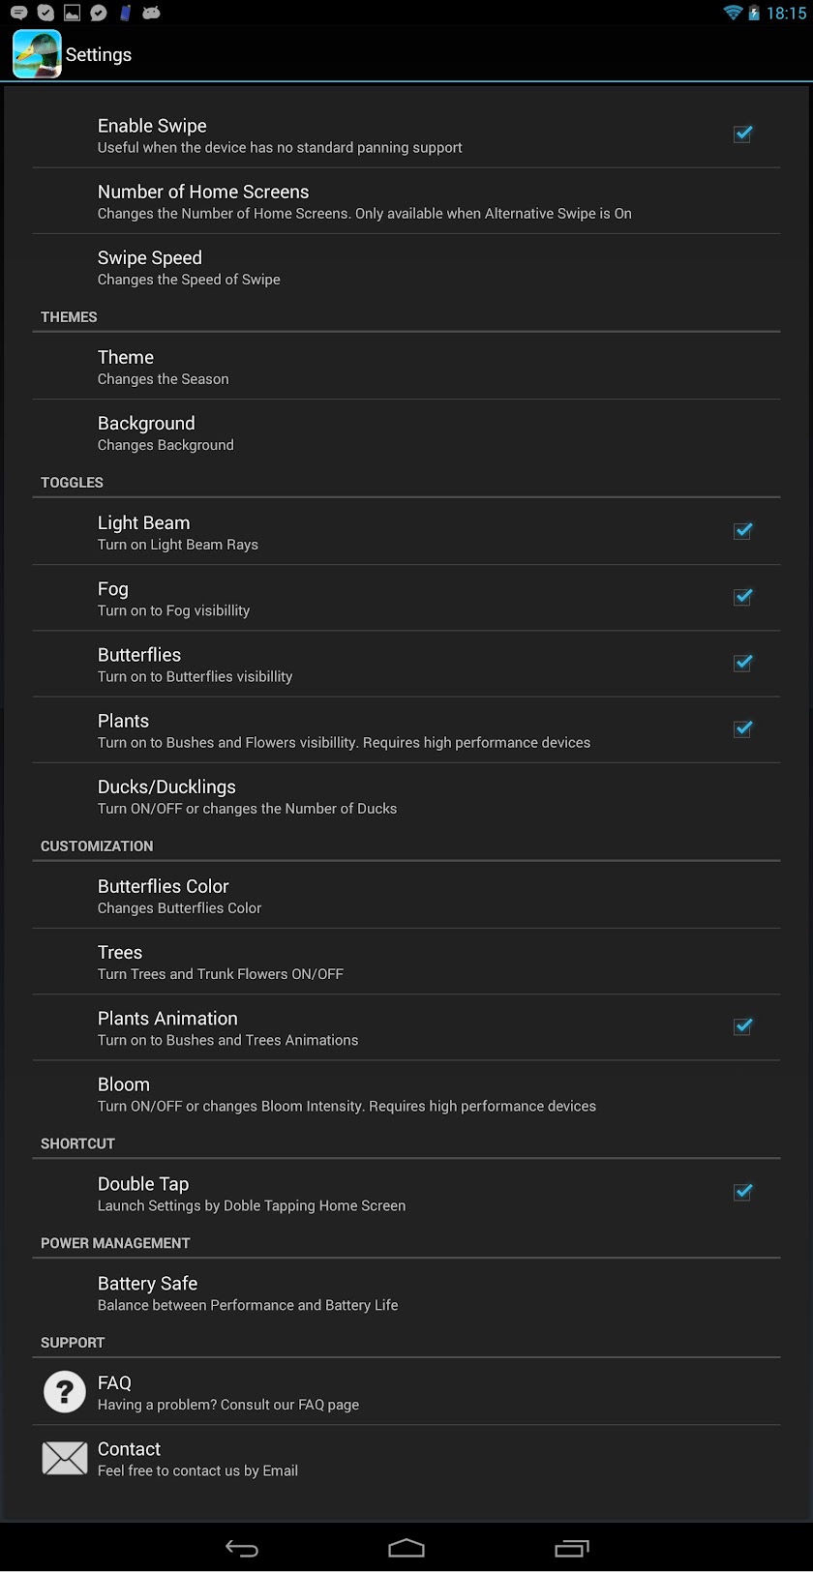813x1572 pixels.
Task: Disable the Enable Swipe checkbox
Action: tap(742, 134)
